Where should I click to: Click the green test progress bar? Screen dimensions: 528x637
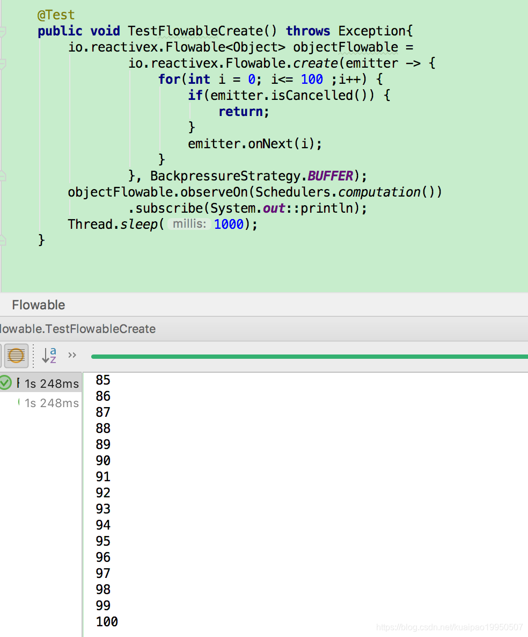tap(309, 356)
